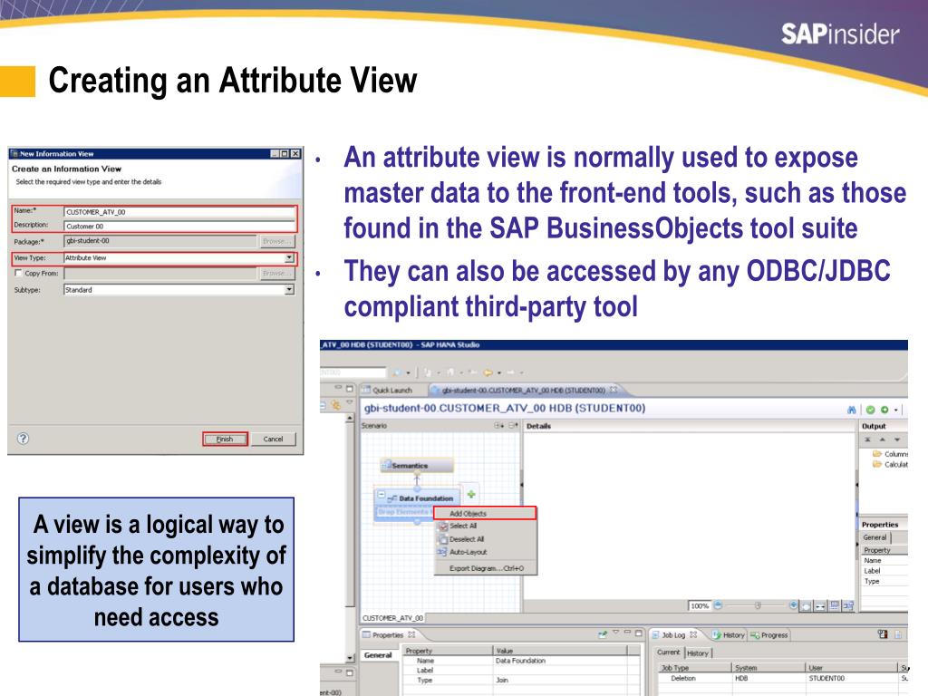The image size is (928, 696).
Task: Click the STUDENT00 user cell in the job log
Action: coord(826,678)
